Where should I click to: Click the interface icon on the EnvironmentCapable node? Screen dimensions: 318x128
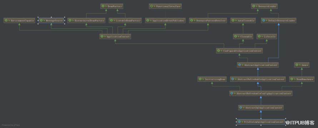pyautogui.click(x=6, y=20)
